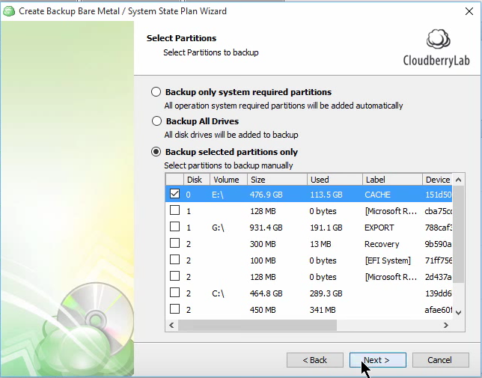Click the G:\ volume cell
Screen dimensions: 482x378
(x=218, y=228)
